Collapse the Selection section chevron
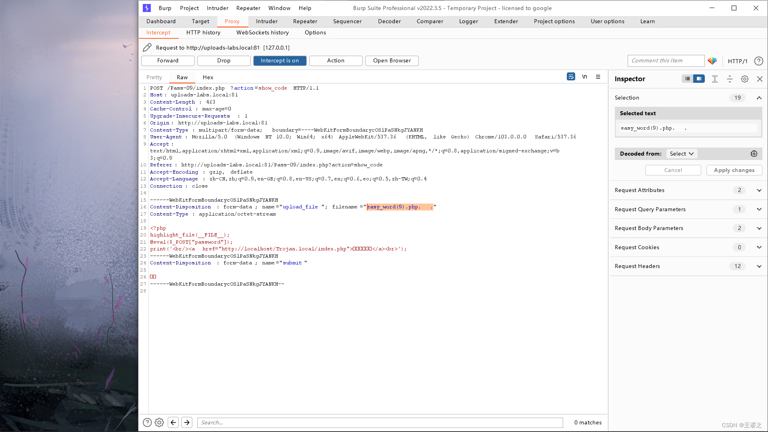The image size is (768, 432). [x=759, y=98]
